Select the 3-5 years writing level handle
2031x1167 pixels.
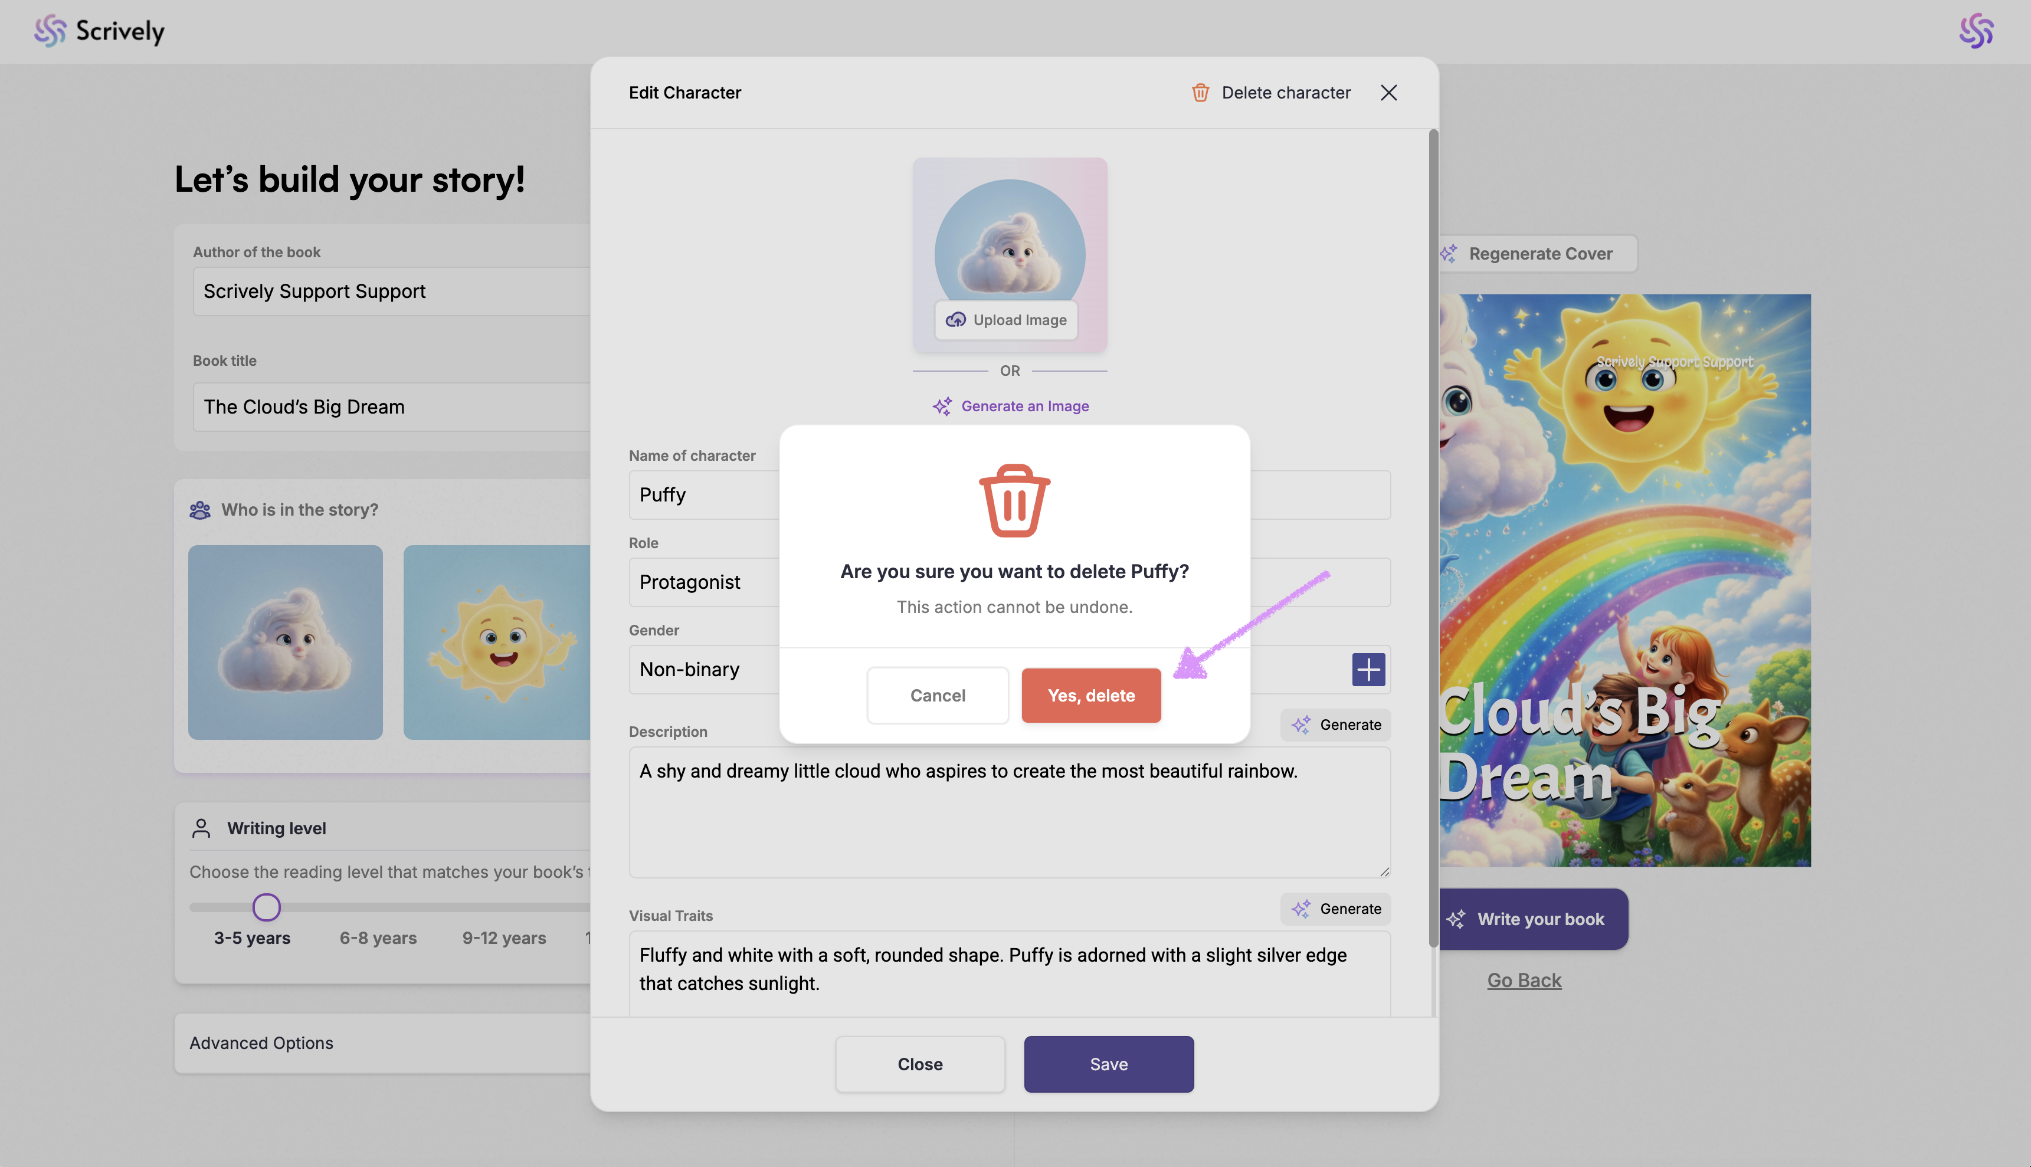click(266, 907)
